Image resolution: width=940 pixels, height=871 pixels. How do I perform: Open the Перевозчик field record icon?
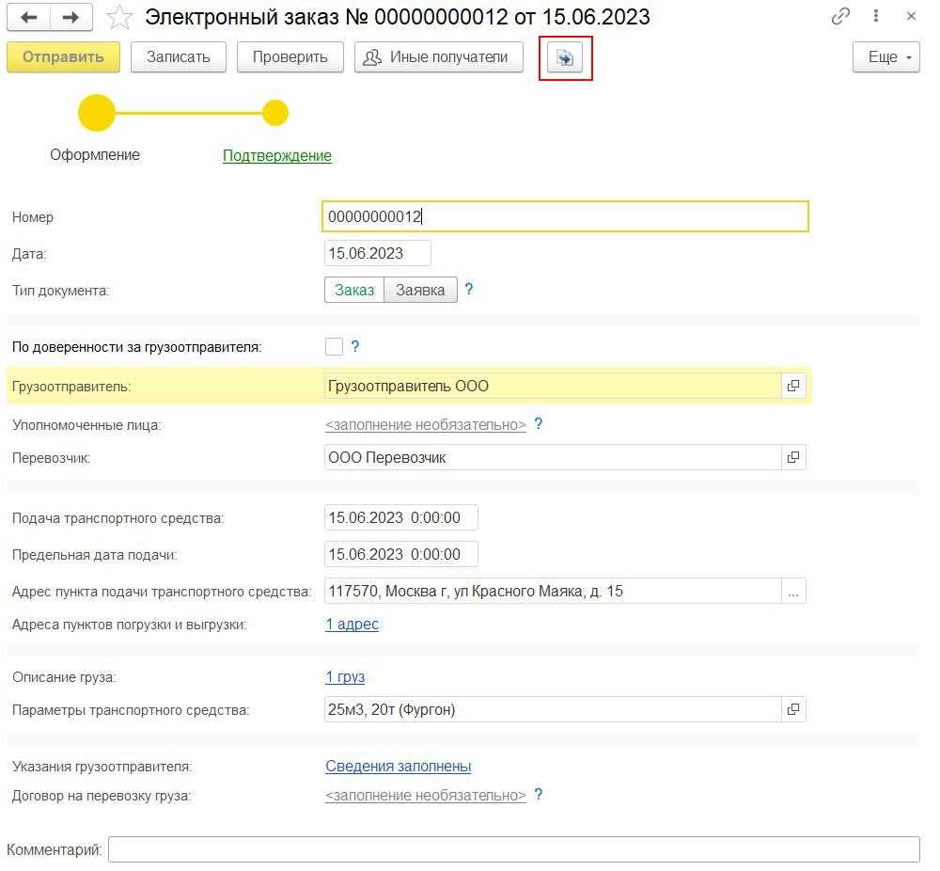793,457
